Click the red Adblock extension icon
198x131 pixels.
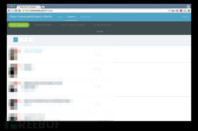click(181, 11)
